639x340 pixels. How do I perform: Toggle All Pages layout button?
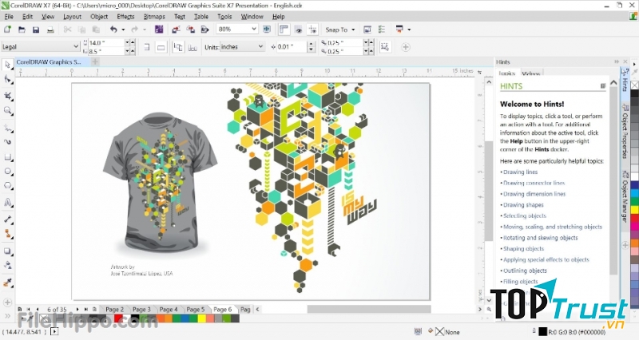pyautogui.click(x=178, y=47)
